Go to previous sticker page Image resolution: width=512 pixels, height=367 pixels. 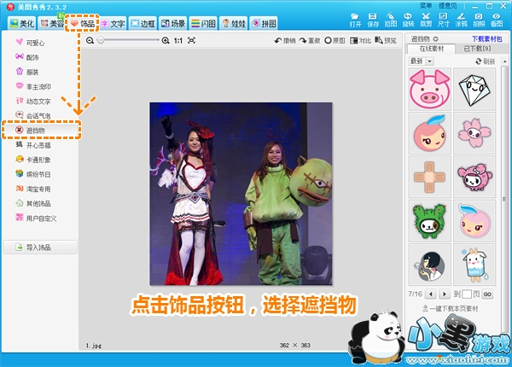[431, 294]
